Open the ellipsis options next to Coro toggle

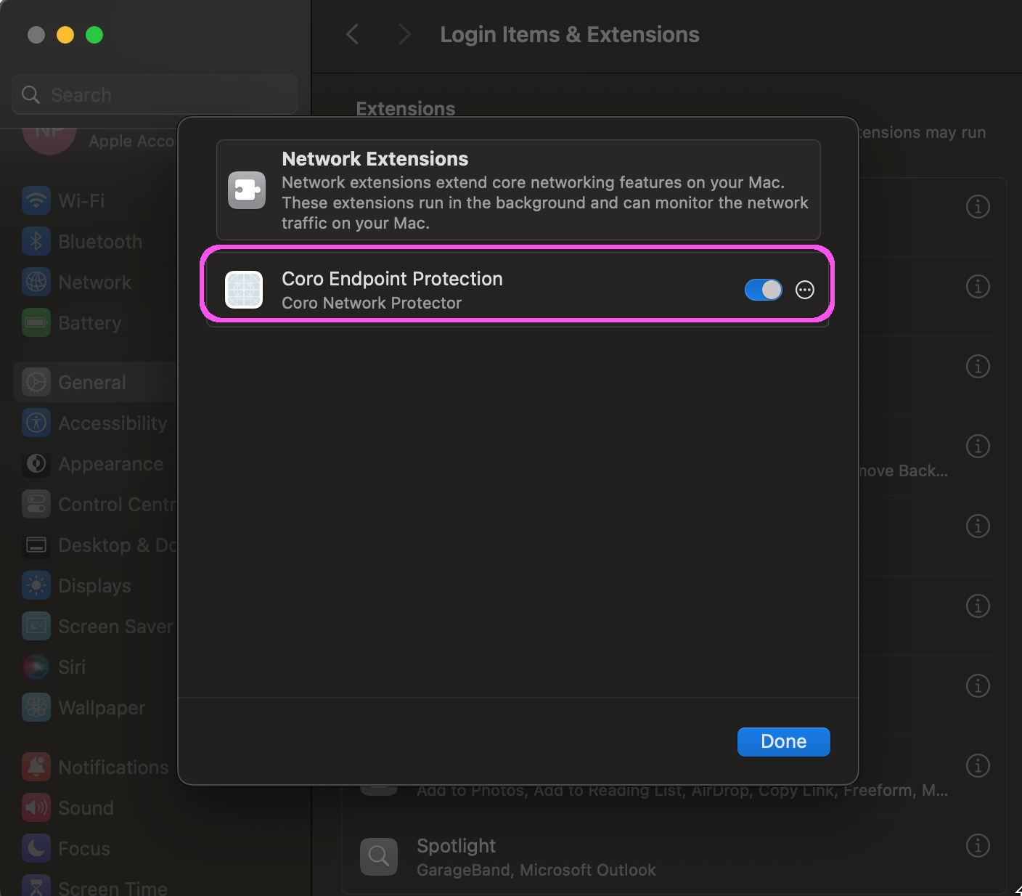coord(805,290)
